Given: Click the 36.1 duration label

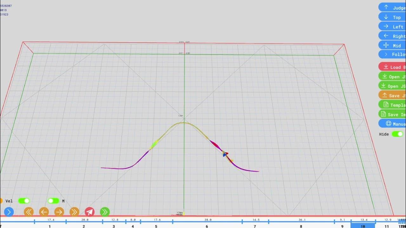Looking at the screenshot, I should pos(302,220).
